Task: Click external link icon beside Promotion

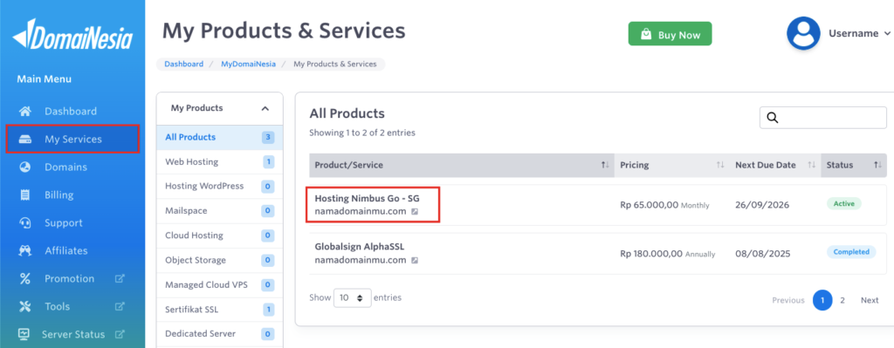Action: pyautogui.click(x=120, y=278)
